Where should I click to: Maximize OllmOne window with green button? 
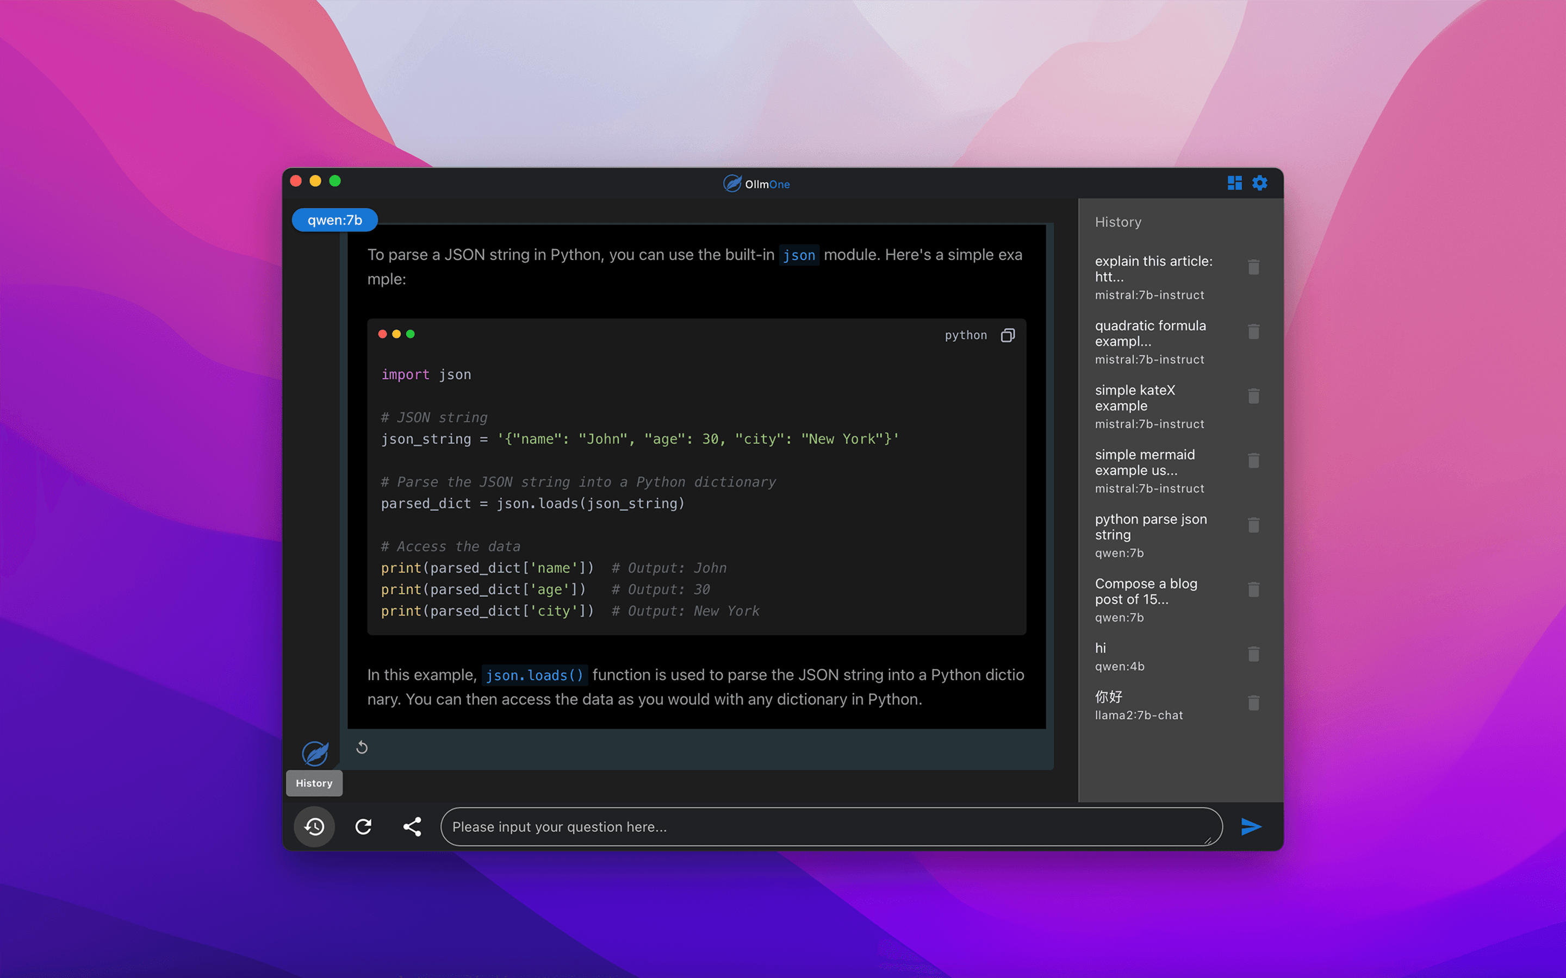point(334,181)
